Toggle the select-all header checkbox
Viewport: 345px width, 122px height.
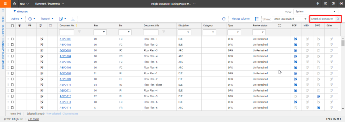pos(12,26)
